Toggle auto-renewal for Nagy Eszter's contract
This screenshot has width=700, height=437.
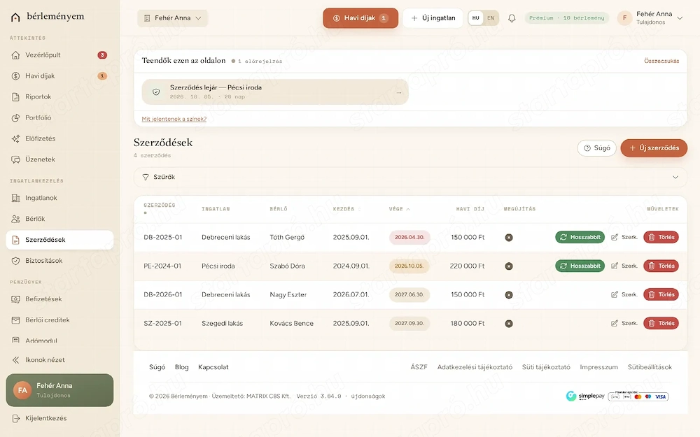508,295
